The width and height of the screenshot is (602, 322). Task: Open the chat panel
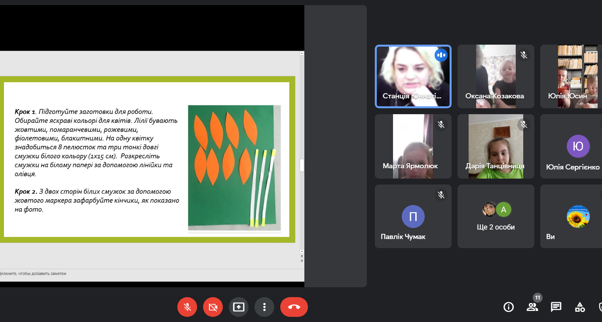click(556, 307)
